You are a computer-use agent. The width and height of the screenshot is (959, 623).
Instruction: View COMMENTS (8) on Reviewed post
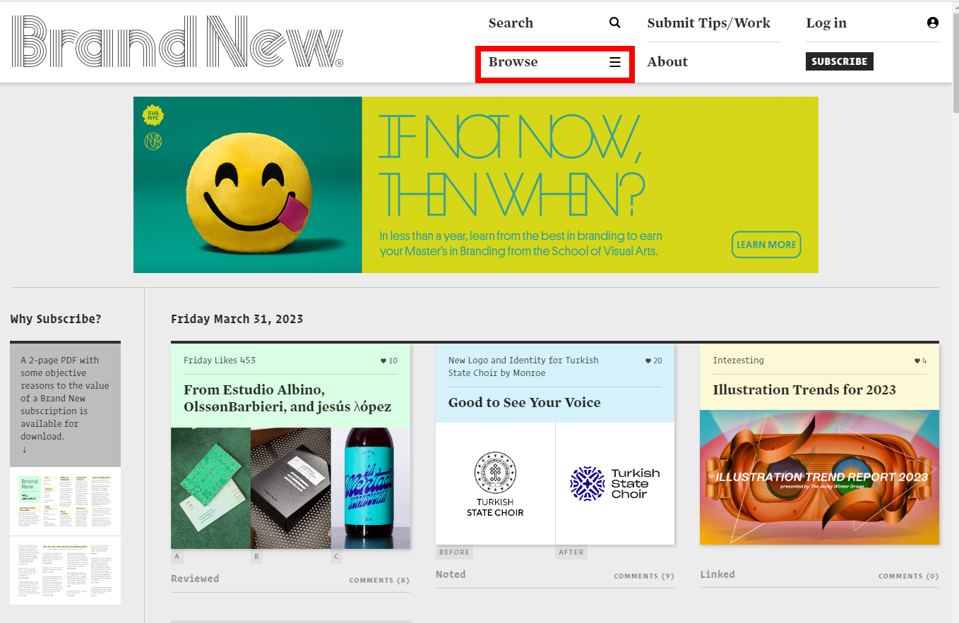(x=379, y=580)
